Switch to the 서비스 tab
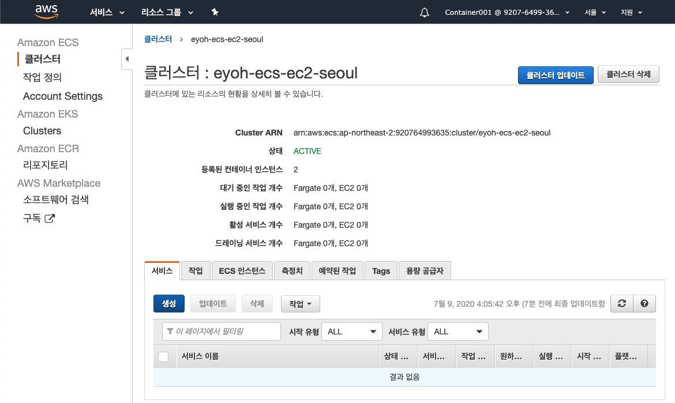 click(162, 270)
